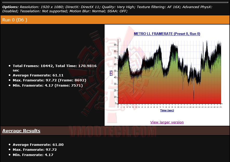Select the Total Frames: 10442 line
230x162 pixels.
click(55, 68)
